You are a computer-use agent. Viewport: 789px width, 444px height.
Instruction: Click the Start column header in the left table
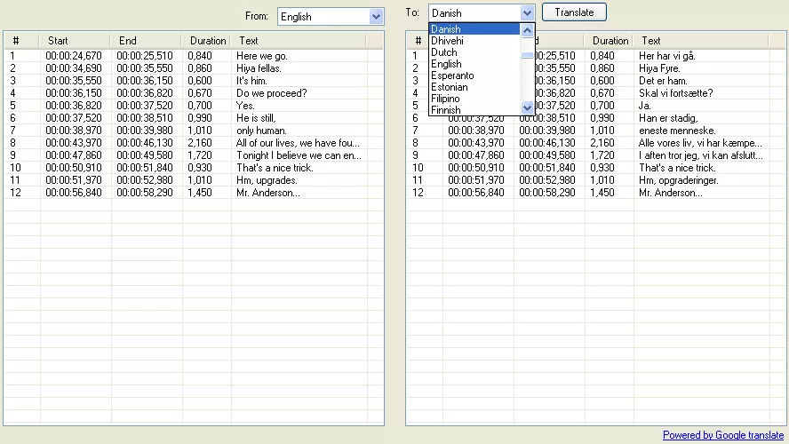tap(59, 41)
